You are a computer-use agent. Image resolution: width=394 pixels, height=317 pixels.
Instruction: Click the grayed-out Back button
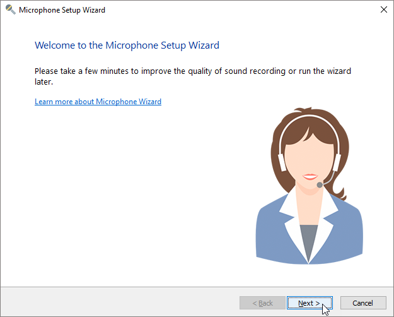262,303
